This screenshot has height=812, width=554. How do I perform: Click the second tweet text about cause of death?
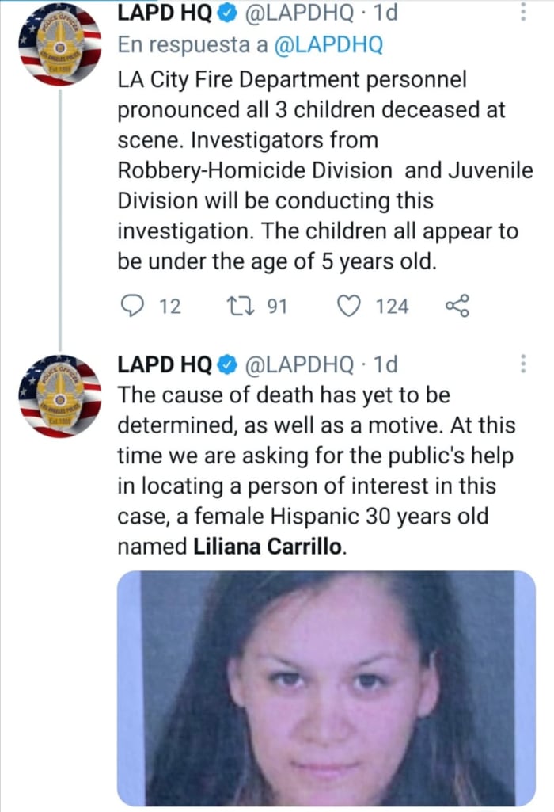pyautogui.click(x=317, y=471)
